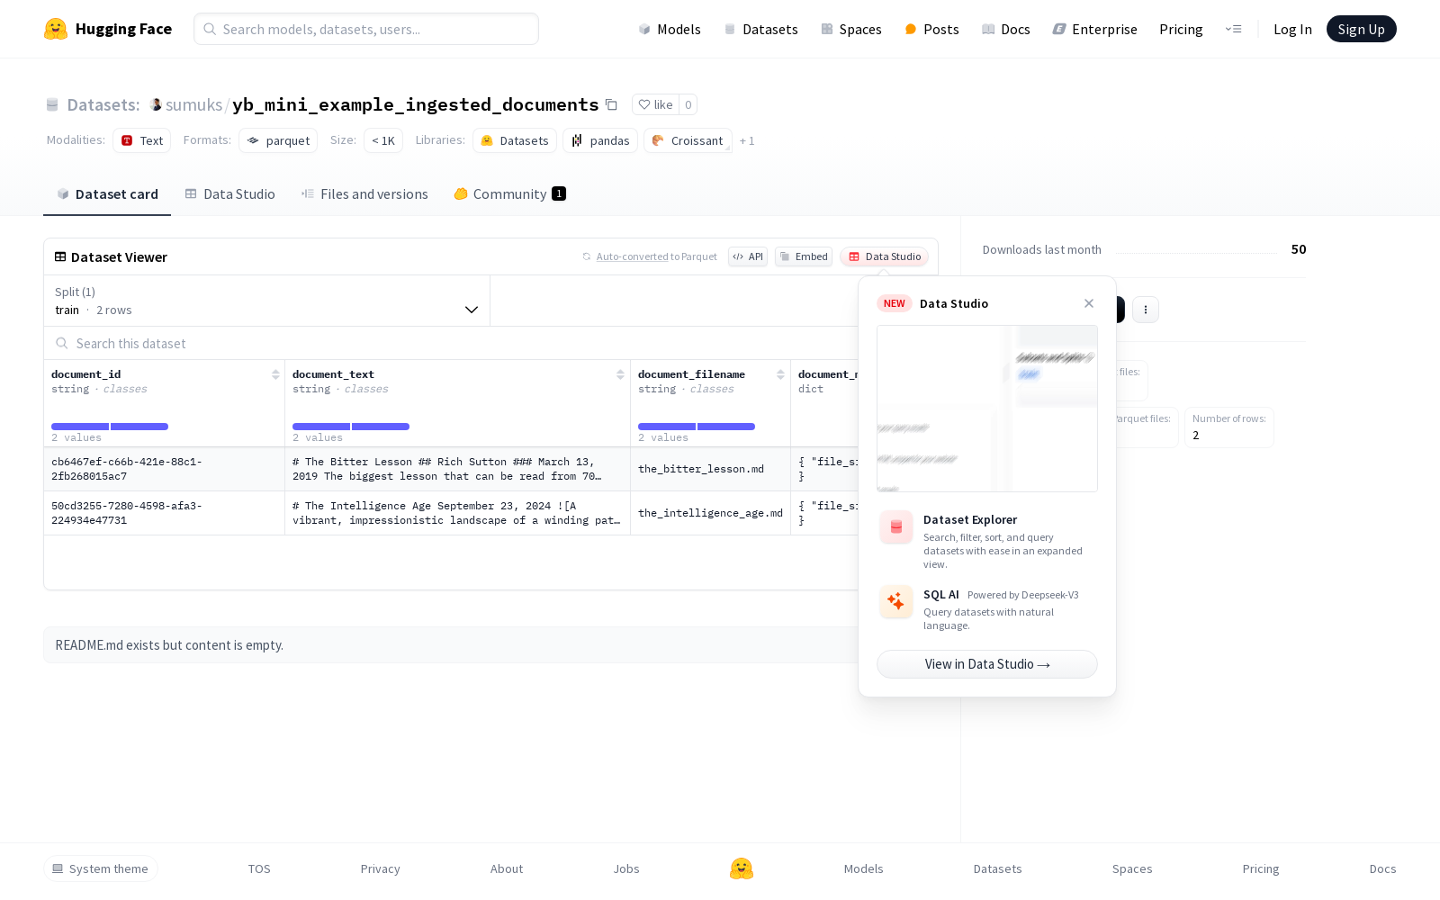1440x900 pixels.
Task: Click the Croissant library tag
Action: point(688,140)
